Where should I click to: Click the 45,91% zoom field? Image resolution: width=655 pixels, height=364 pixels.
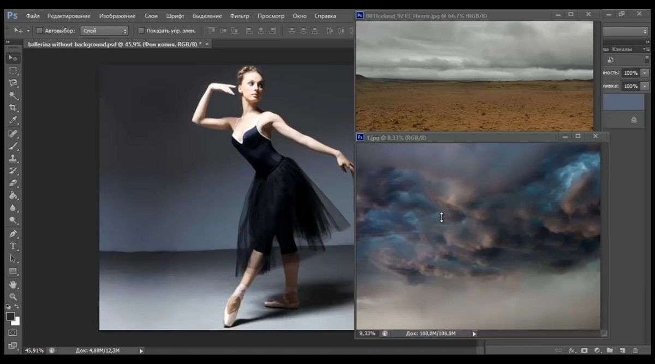tap(35, 351)
